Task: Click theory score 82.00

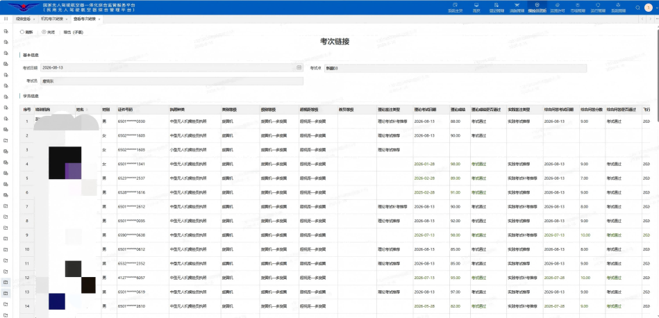Action: (455, 306)
